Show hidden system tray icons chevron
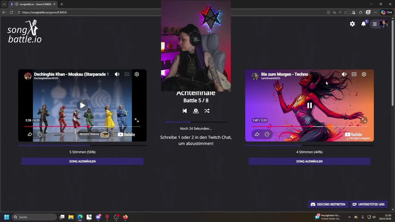 [x=349, y=217]
